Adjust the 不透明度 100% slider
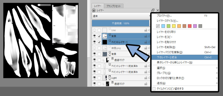This screenshot has height=96, width=223. click(121, 23)
